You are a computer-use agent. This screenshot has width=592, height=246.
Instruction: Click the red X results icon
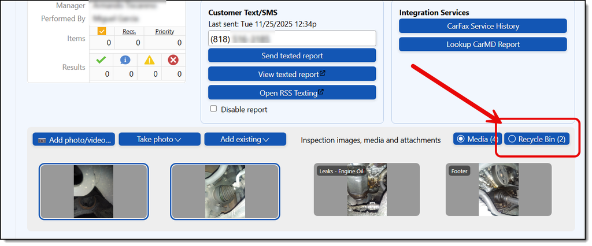[173, 59]
